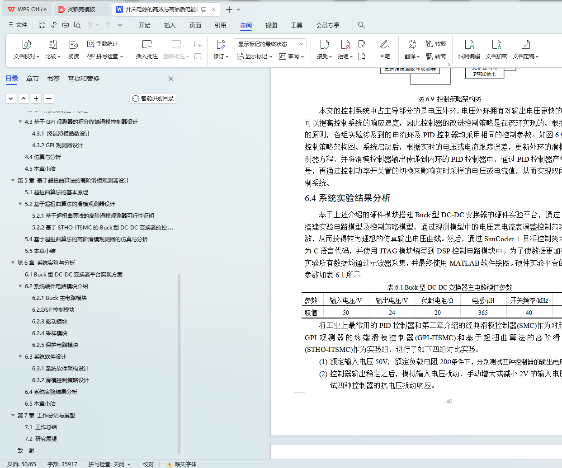Switch to 章节 panel tab
The height and width of the screenshot is (468, 562).
point(33,79)
